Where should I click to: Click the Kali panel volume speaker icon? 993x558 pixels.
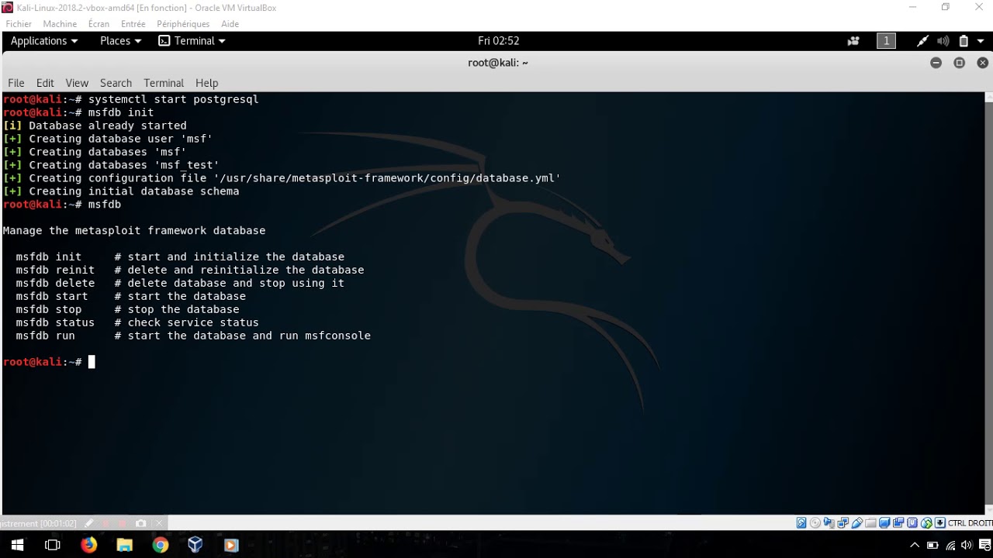[943, 41]
